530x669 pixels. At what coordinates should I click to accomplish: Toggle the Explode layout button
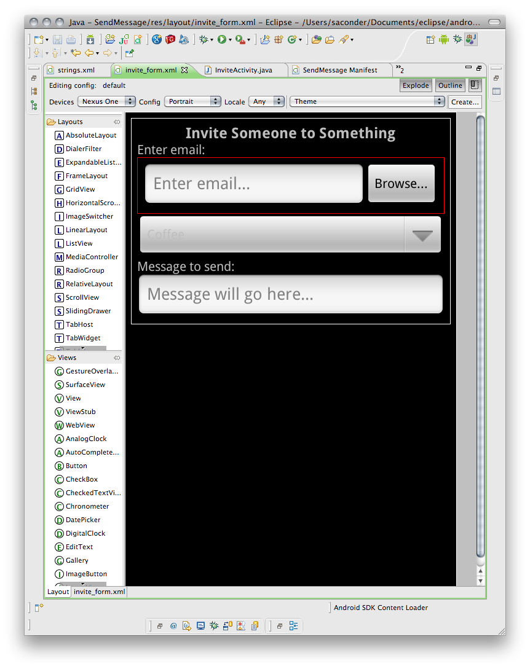(416, 85)
